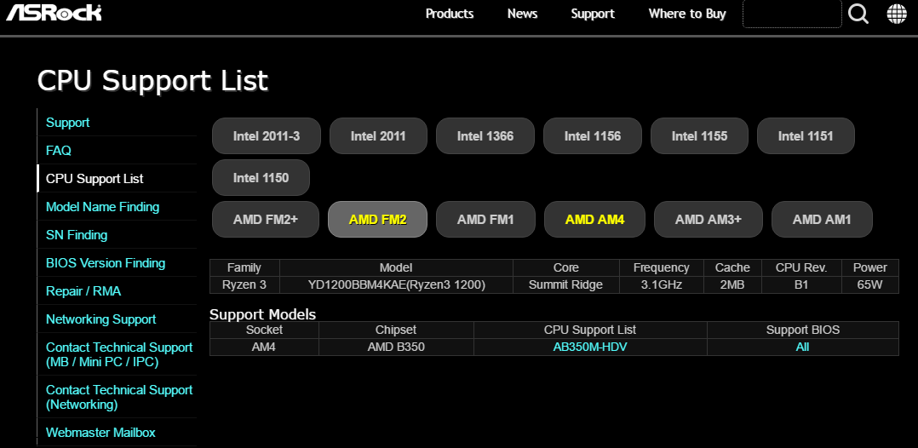This screenshot has width=918, height=448.
Task: Click the 2MB cache cell
Action: [732, 285]
